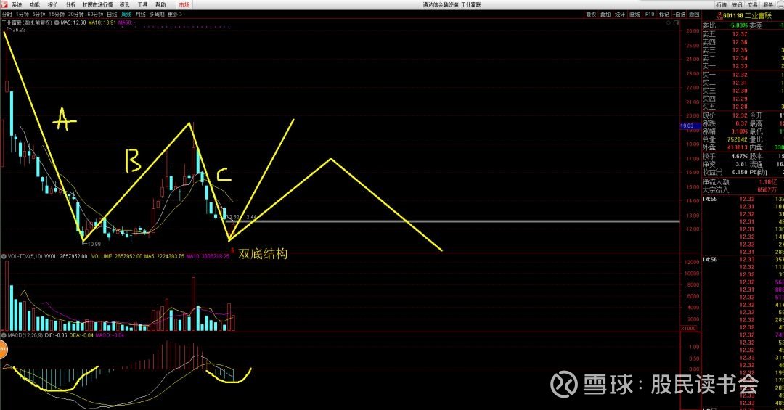Click the 卖一 12.33 order row
Viewport: 784px width, 410px height.
pos(743,66)
